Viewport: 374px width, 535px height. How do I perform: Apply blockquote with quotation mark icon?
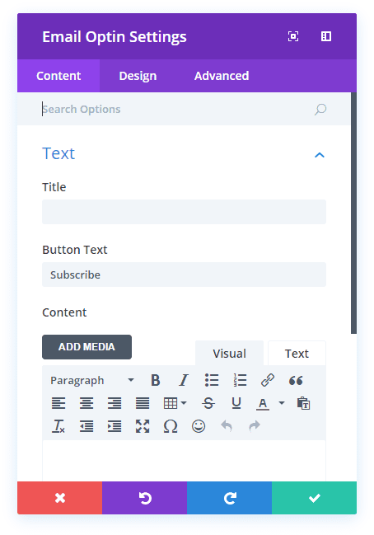[x=296, y=381]
